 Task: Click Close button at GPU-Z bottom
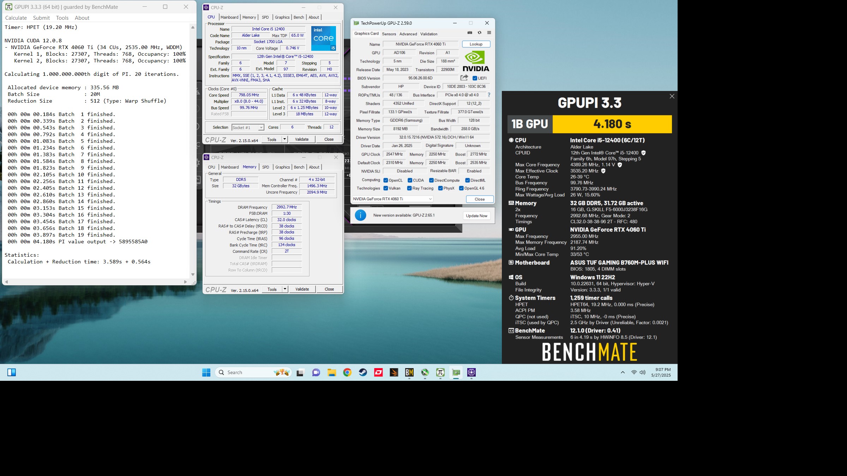(x=480, y=199)
